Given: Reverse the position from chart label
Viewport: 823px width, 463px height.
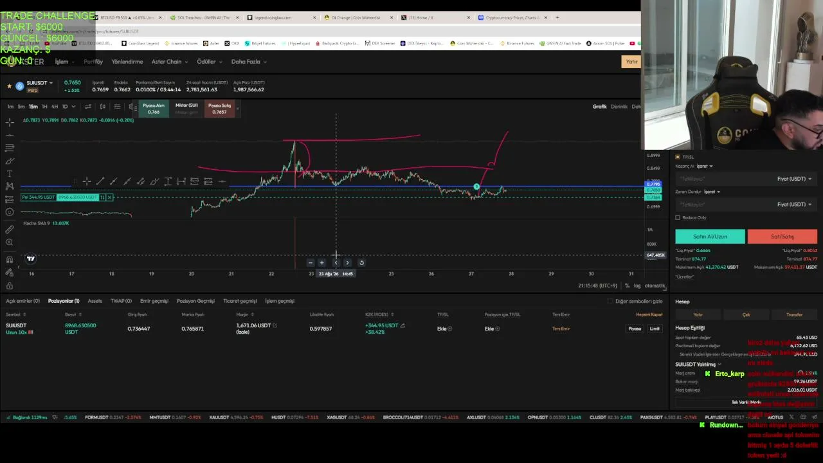Looking at the screenshot, I should point(102,197).
